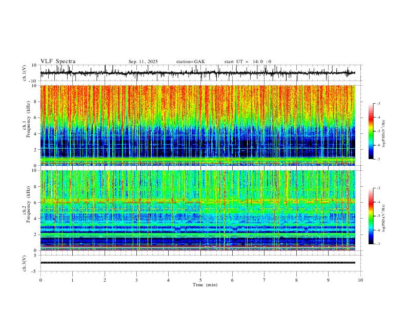
Task: Click inside the ch.2 spectrogram plot
Action: [x=197, y=210]
